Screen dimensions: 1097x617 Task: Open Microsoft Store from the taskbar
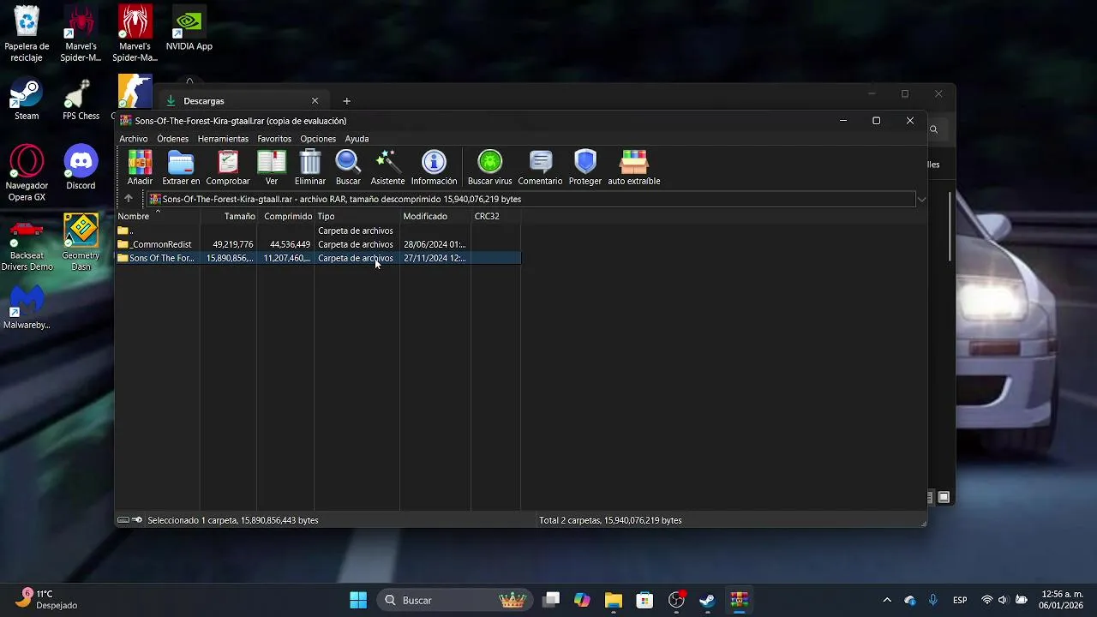tap(644, 600)
